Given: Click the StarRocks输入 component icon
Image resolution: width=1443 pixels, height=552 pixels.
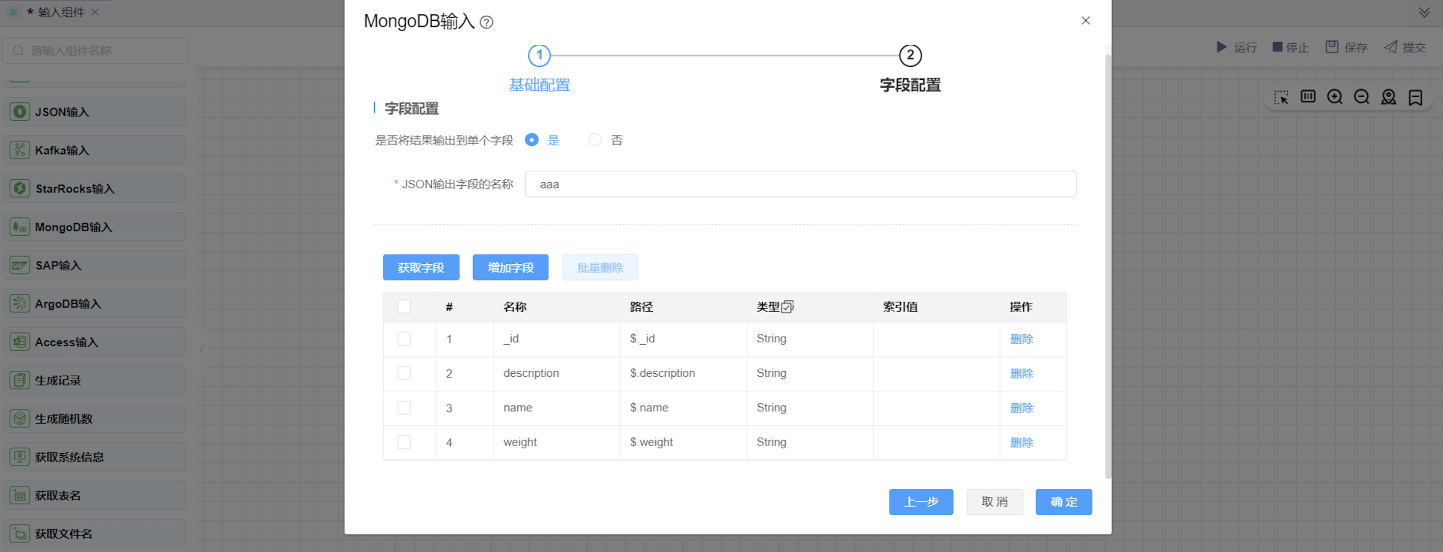Looking at the screenshot, I should click(x=20, y=188).
